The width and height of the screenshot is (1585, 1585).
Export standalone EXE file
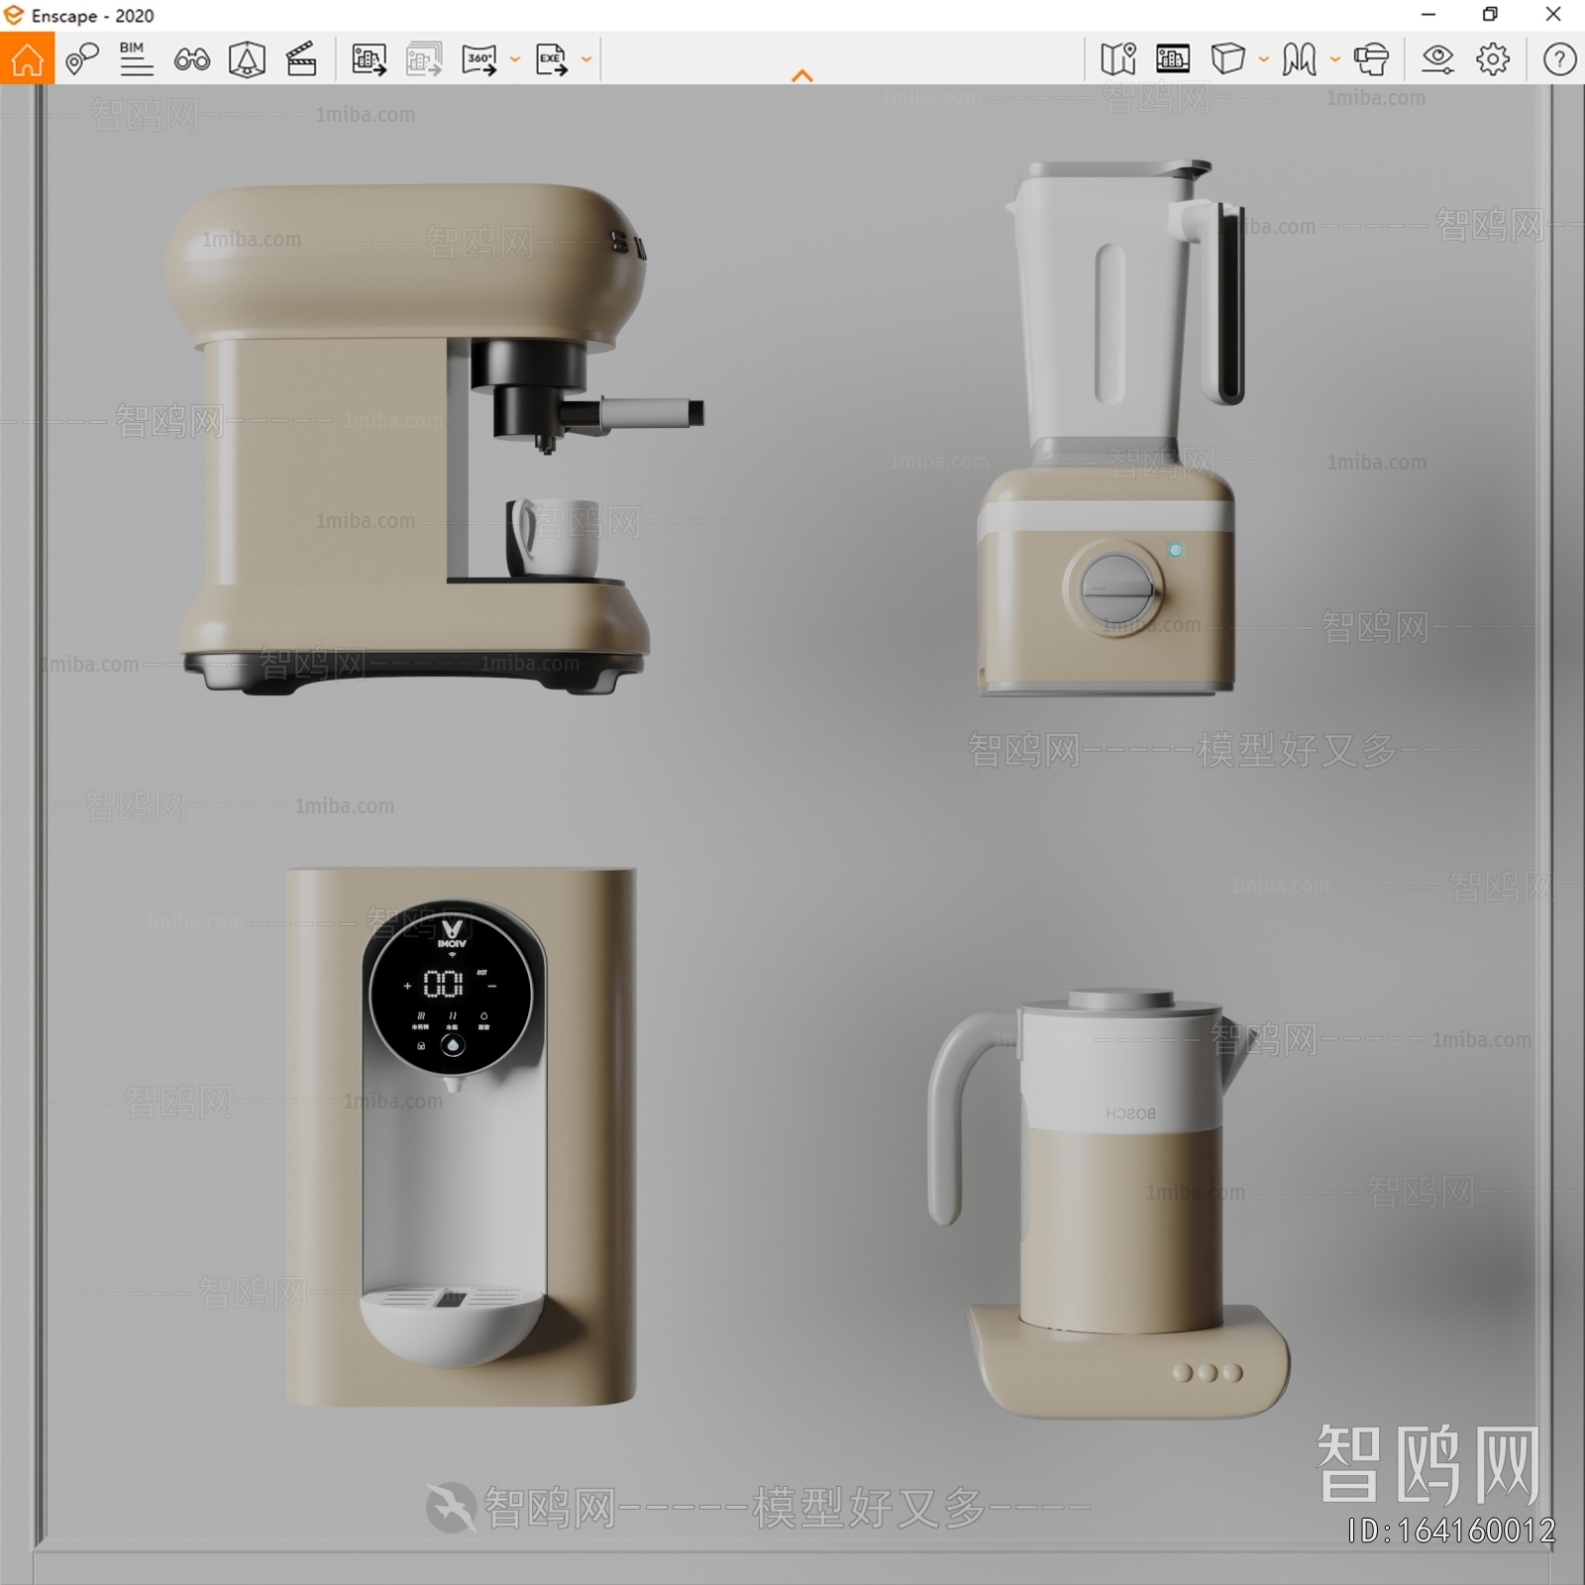(552, 59)
